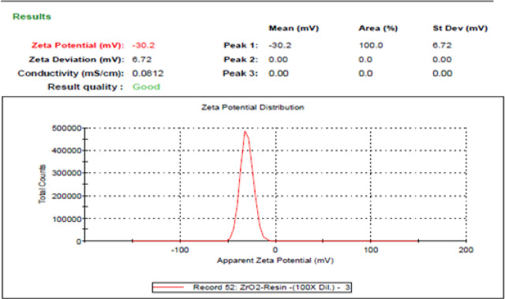Select the Mean (mV) column header
Image resolution: width=505 pixels, height=299 pixels.
point(294,28)
